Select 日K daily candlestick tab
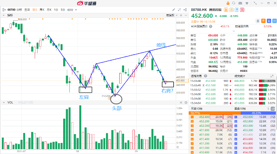Image resolution: width=277 pixels, height=154 pixels. click(35, 10)
